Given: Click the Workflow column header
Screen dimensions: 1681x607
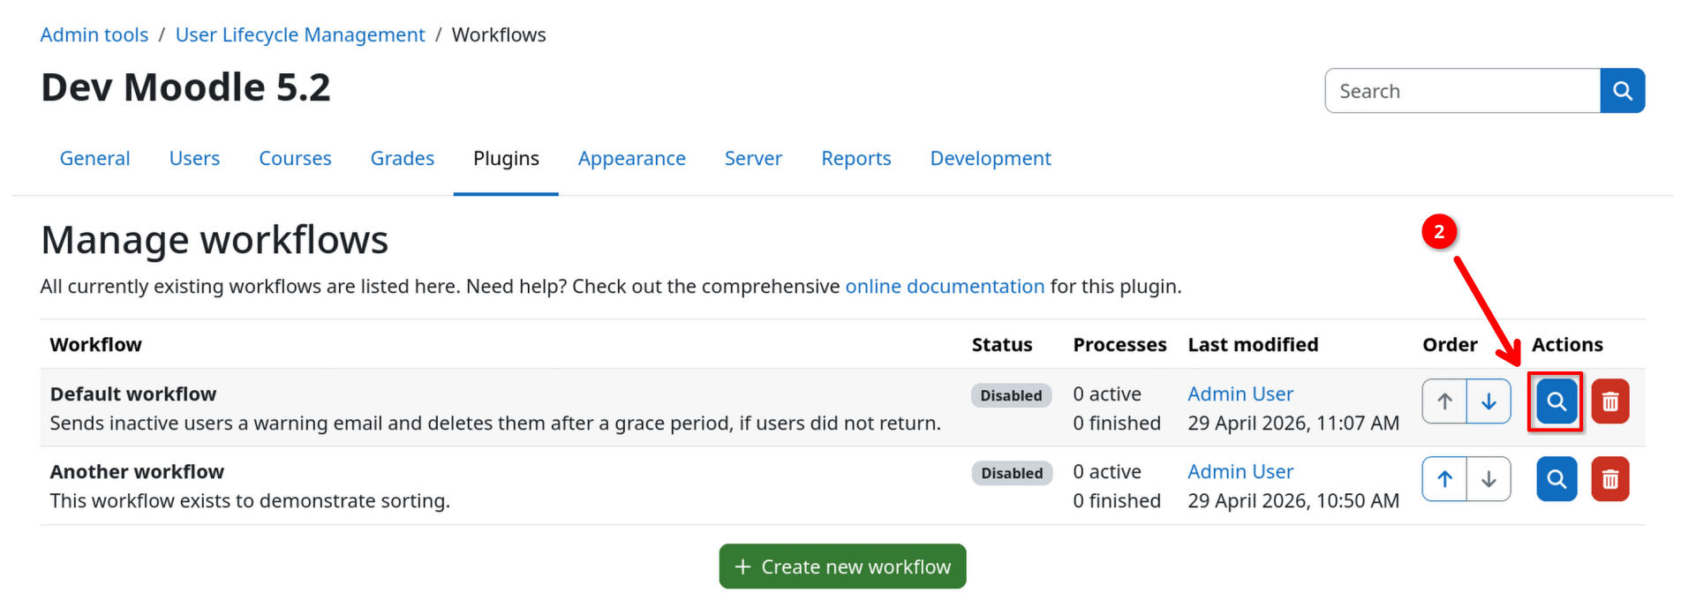Looking at the screenshot, I should 95,345.
